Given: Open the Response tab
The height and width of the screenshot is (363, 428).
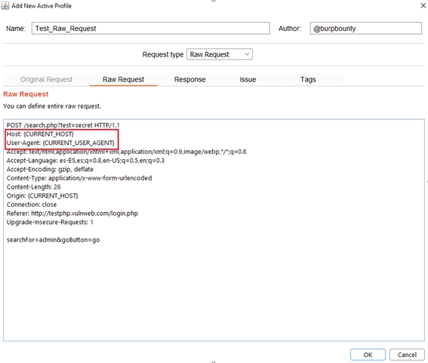Looking at the screenshot, I should click(x=189, y=79).
